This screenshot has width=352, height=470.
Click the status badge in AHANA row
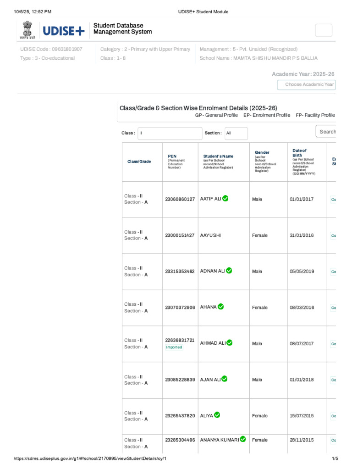point(333,308)
